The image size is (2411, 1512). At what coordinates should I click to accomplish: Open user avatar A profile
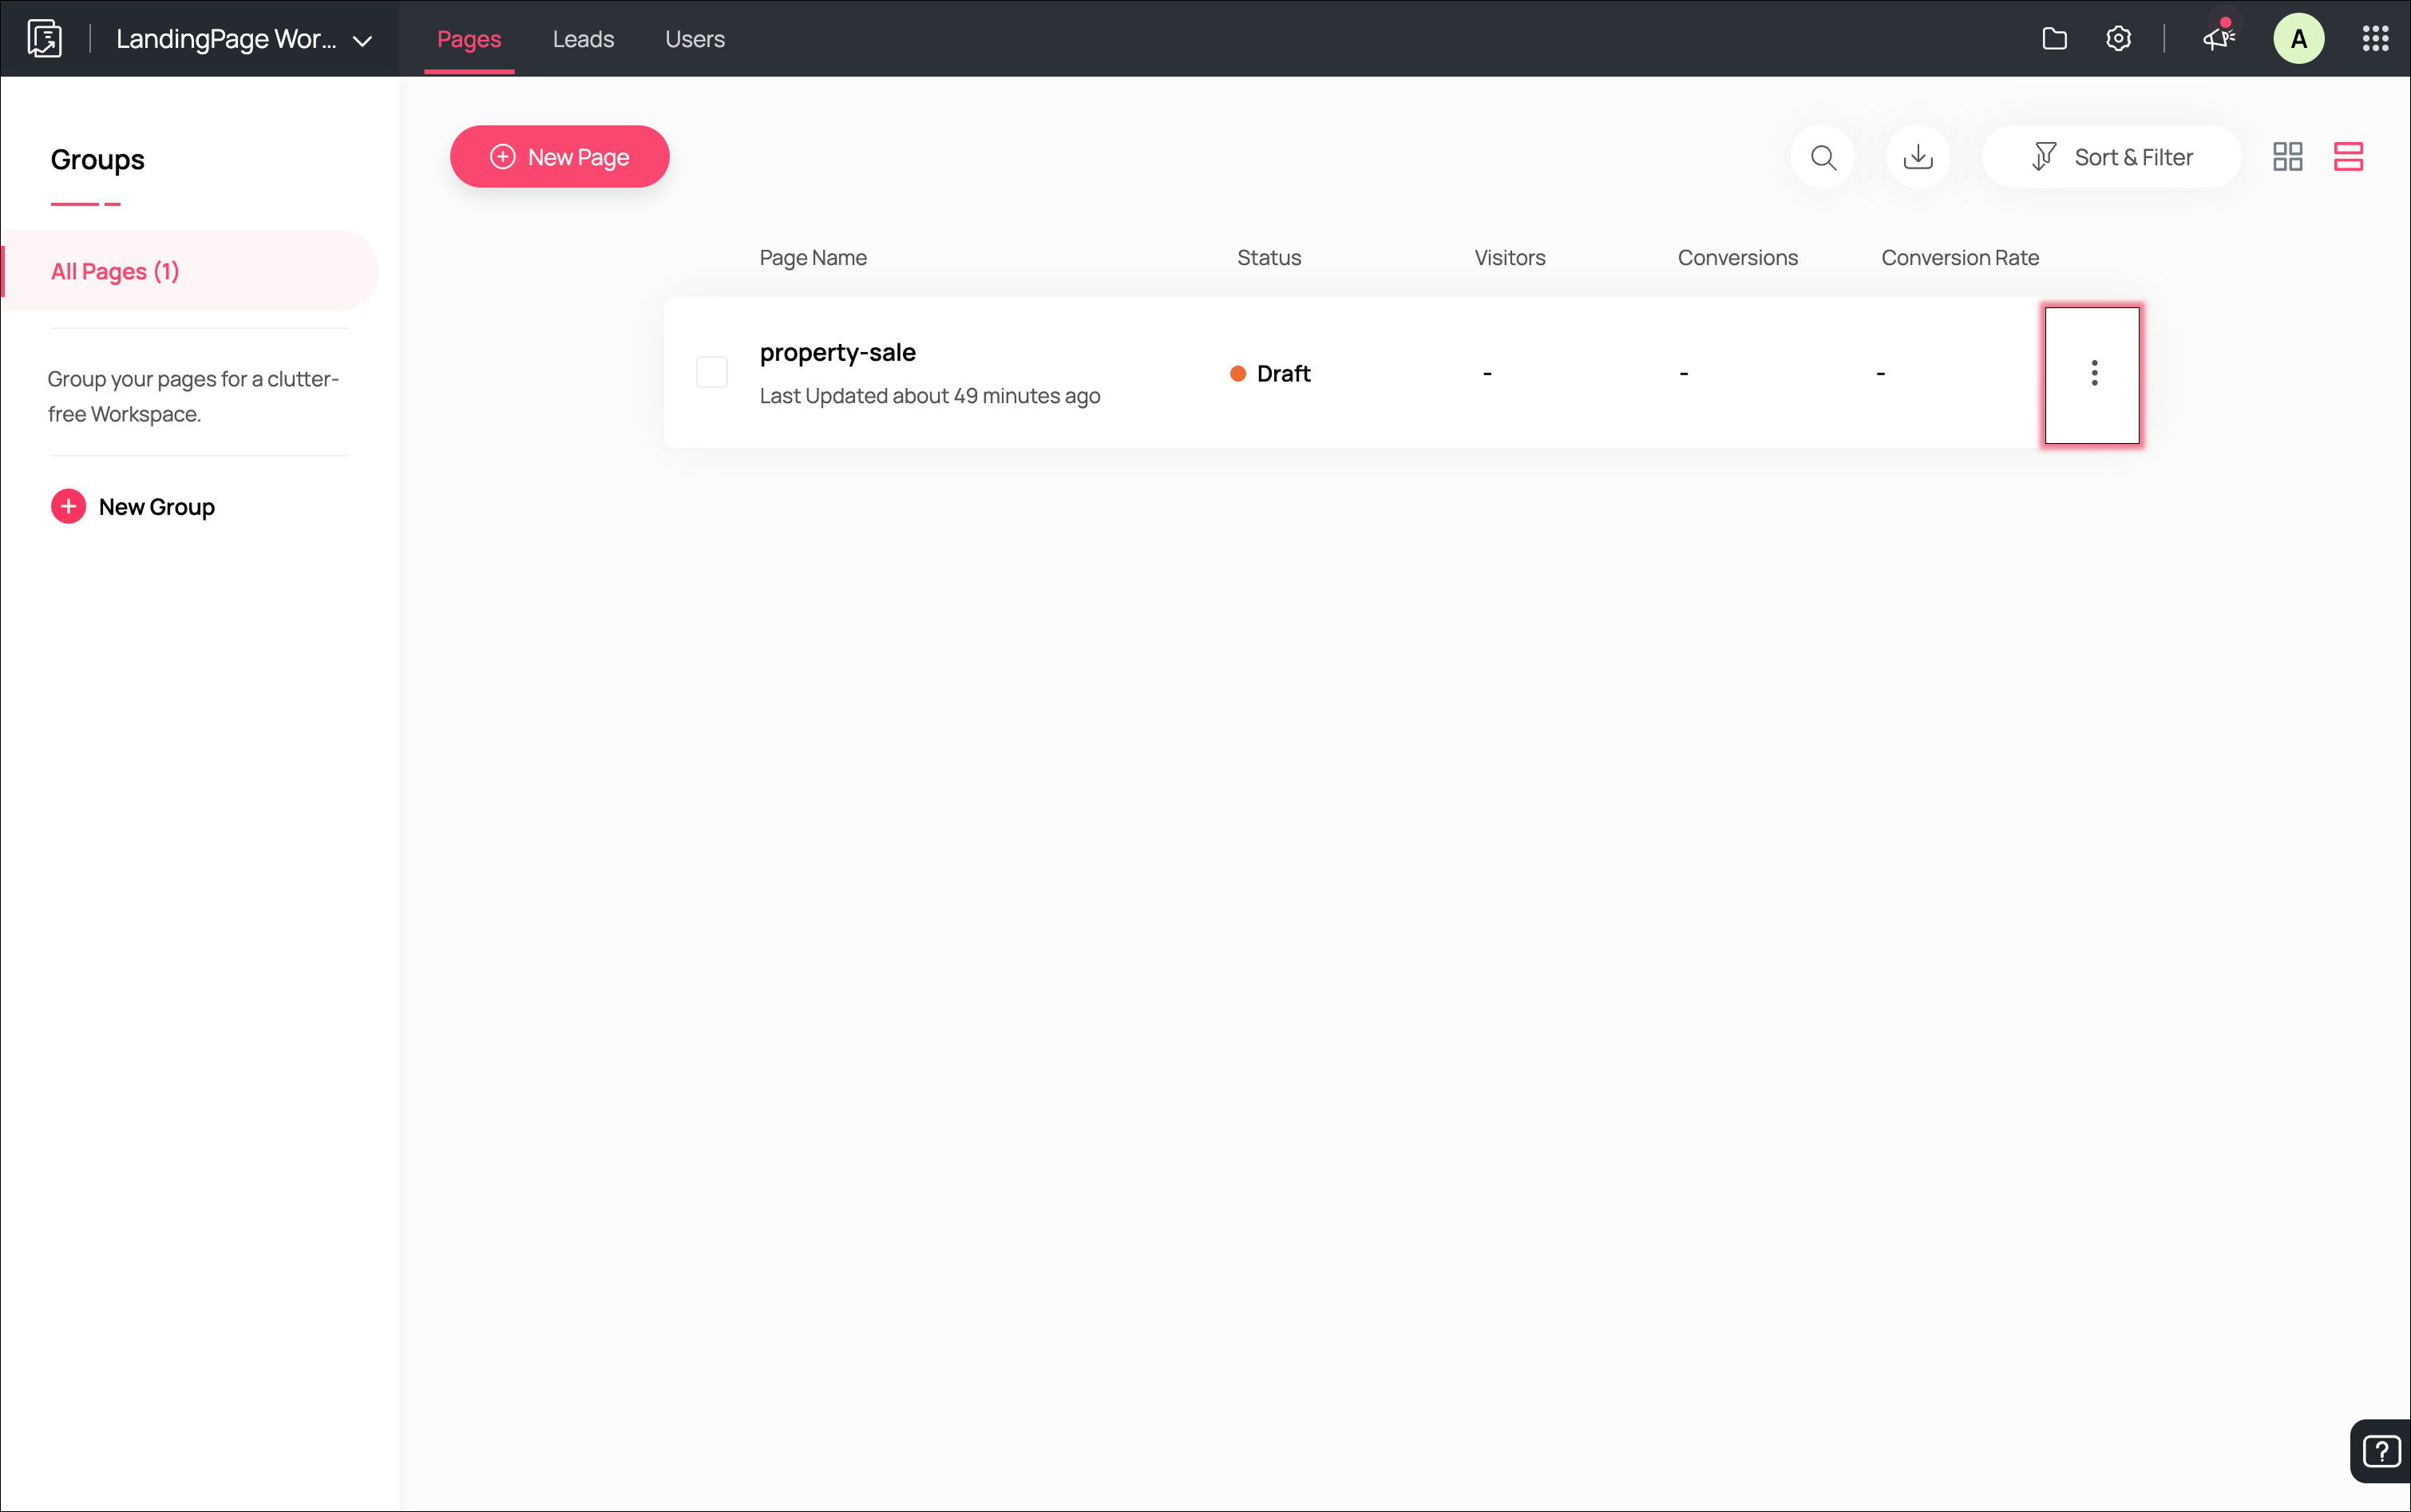click(x=2298, y=39)
